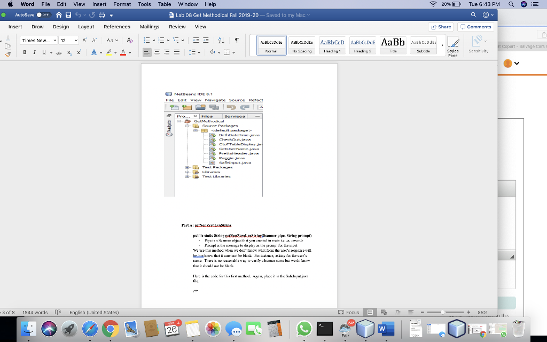Search in document with magnifier icon

pos(473,14)
